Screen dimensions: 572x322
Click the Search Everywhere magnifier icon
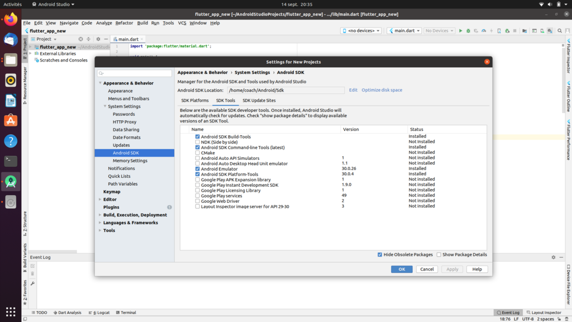click(560, 31)
